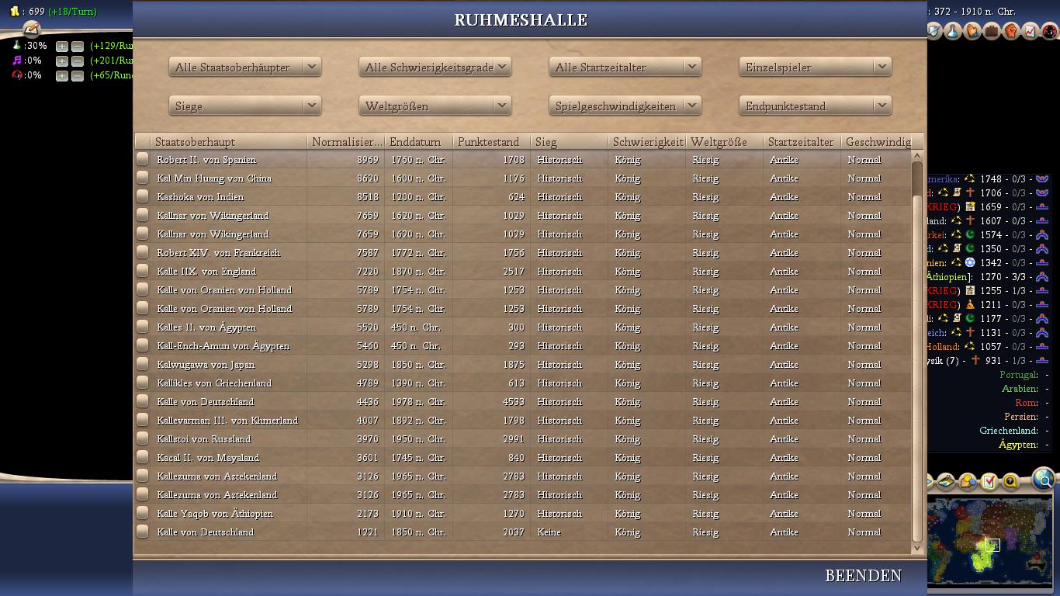
Task: Open the Alle Schwierigkeitsgrade dropdown
Action: pyautogui.click(x=435, y=68)
